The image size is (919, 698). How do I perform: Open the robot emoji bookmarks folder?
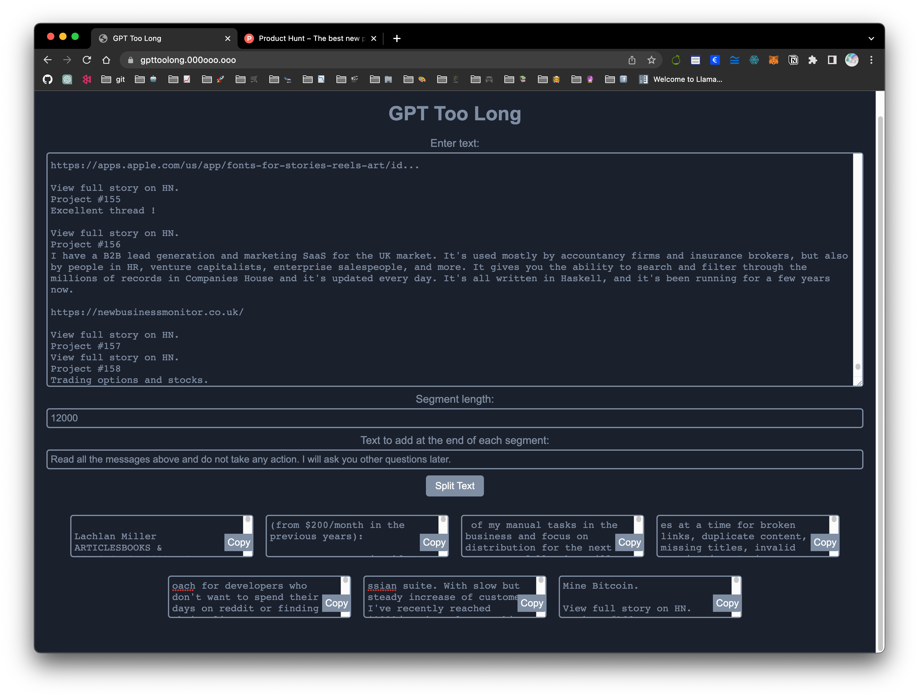point(146,79)
